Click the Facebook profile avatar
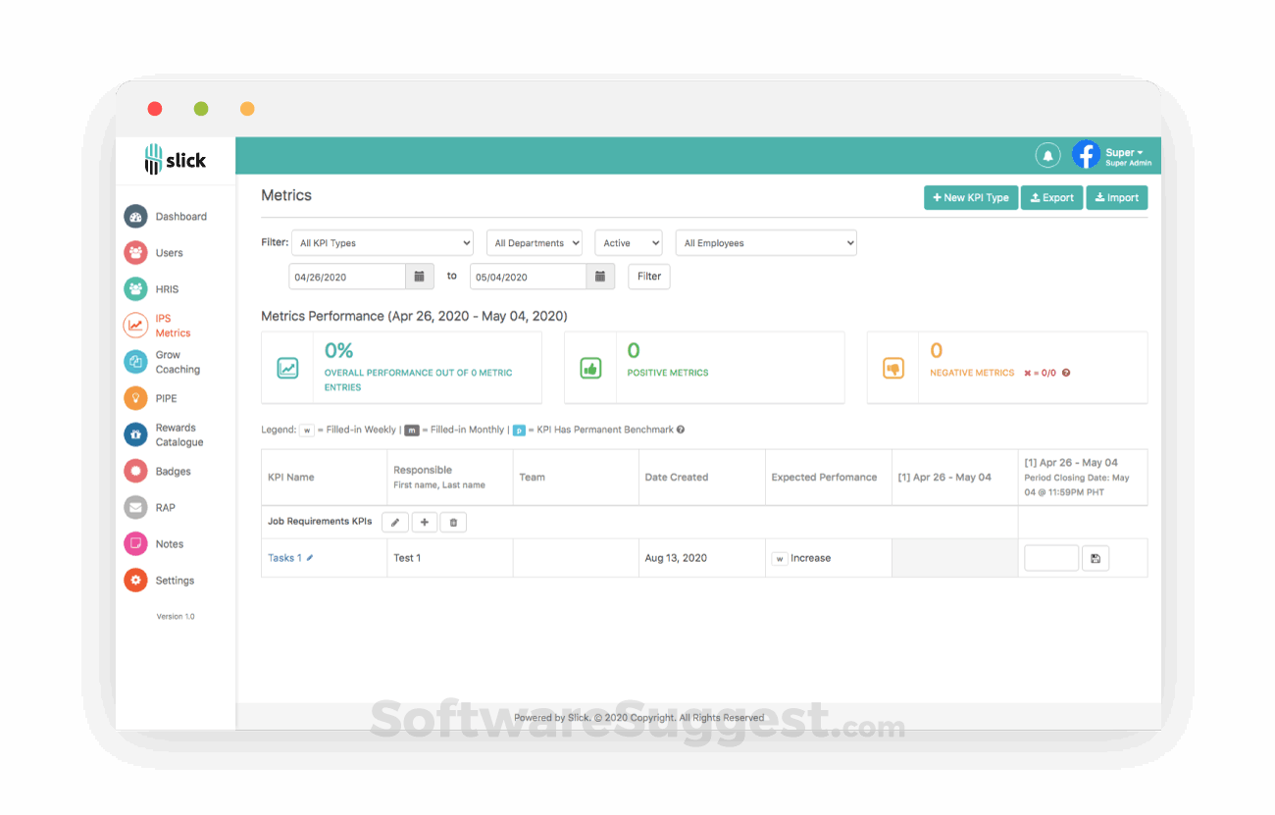Screen dimensions: 1275x815 click(1085, 154)
